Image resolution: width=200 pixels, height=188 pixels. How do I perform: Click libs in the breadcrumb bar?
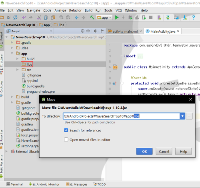coord(59,25)
